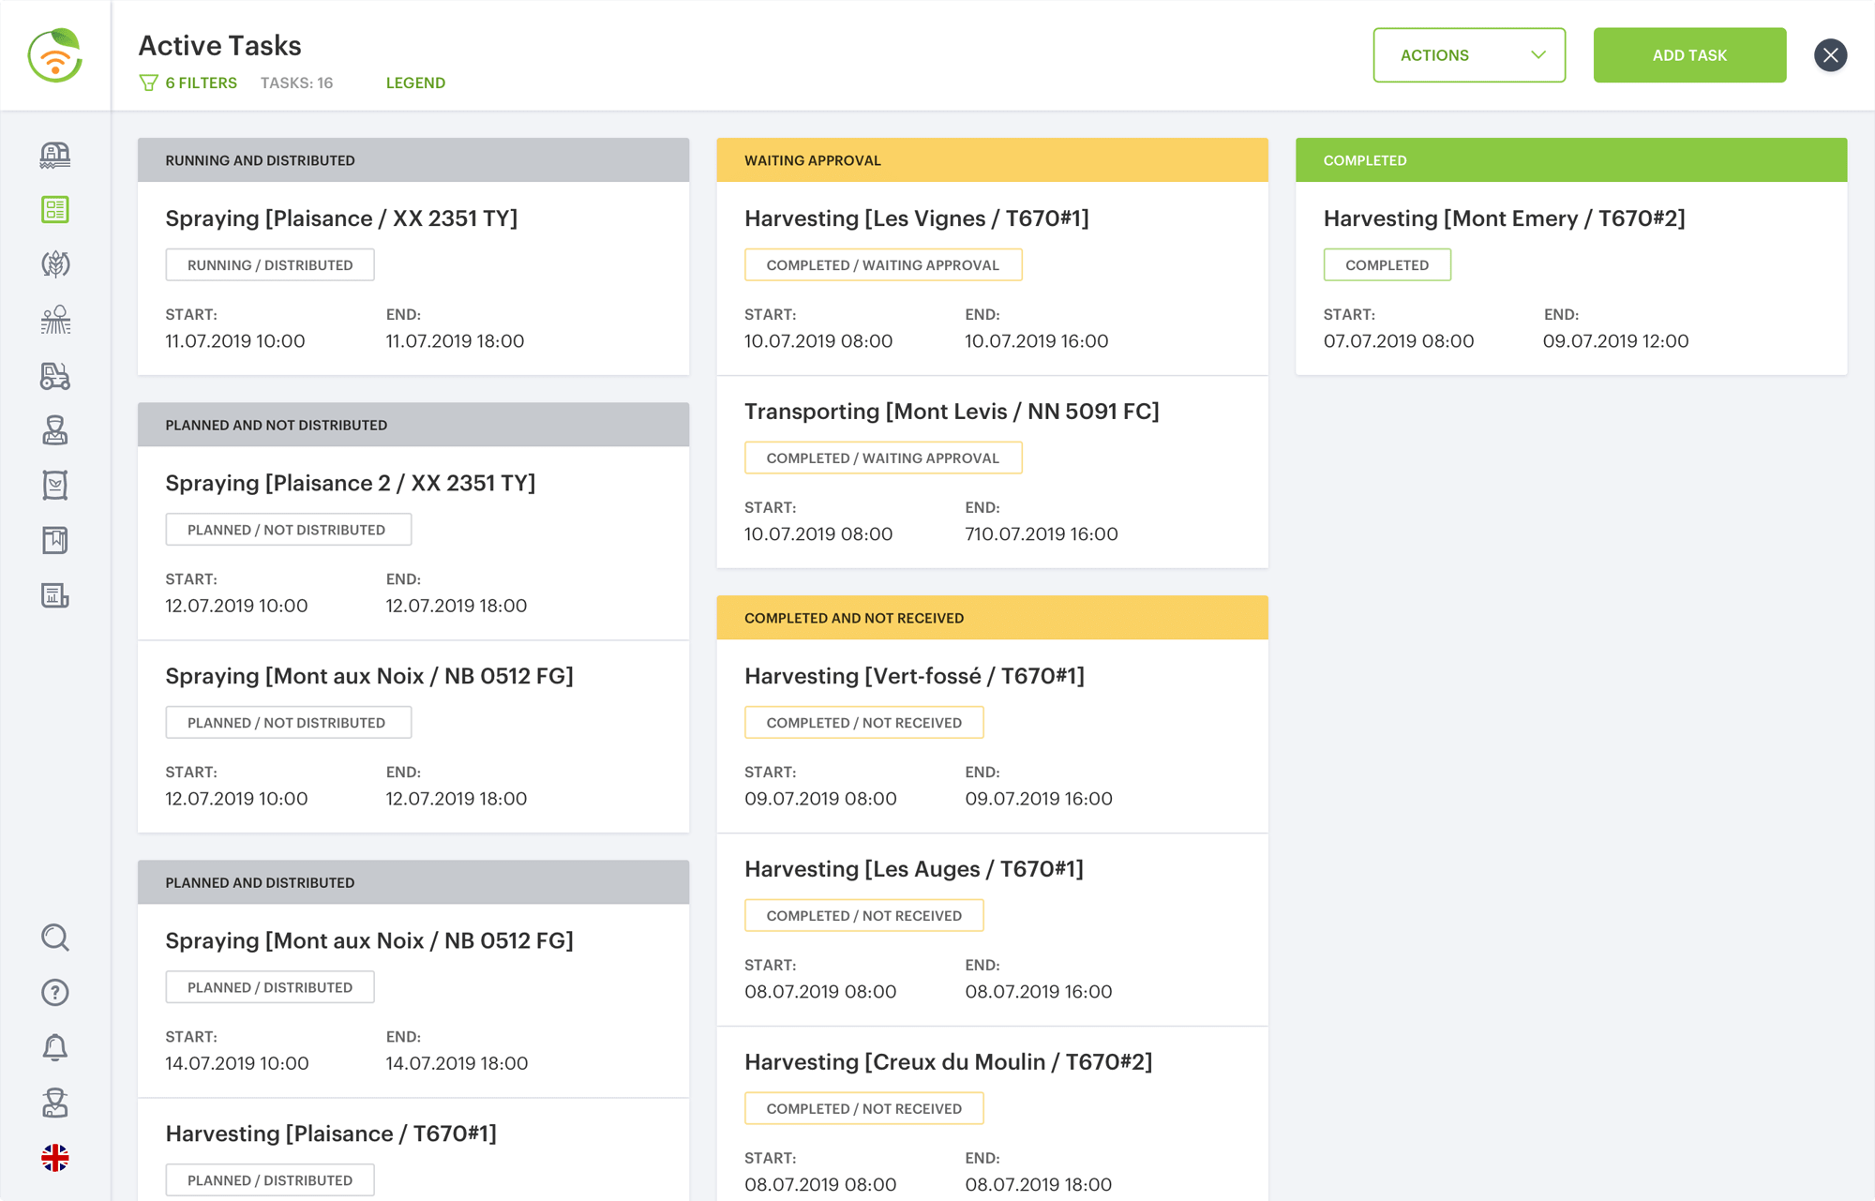The image size is (1875, 1201).
Task: Click the magnifying glass search icon
Action: click(55, 938)
